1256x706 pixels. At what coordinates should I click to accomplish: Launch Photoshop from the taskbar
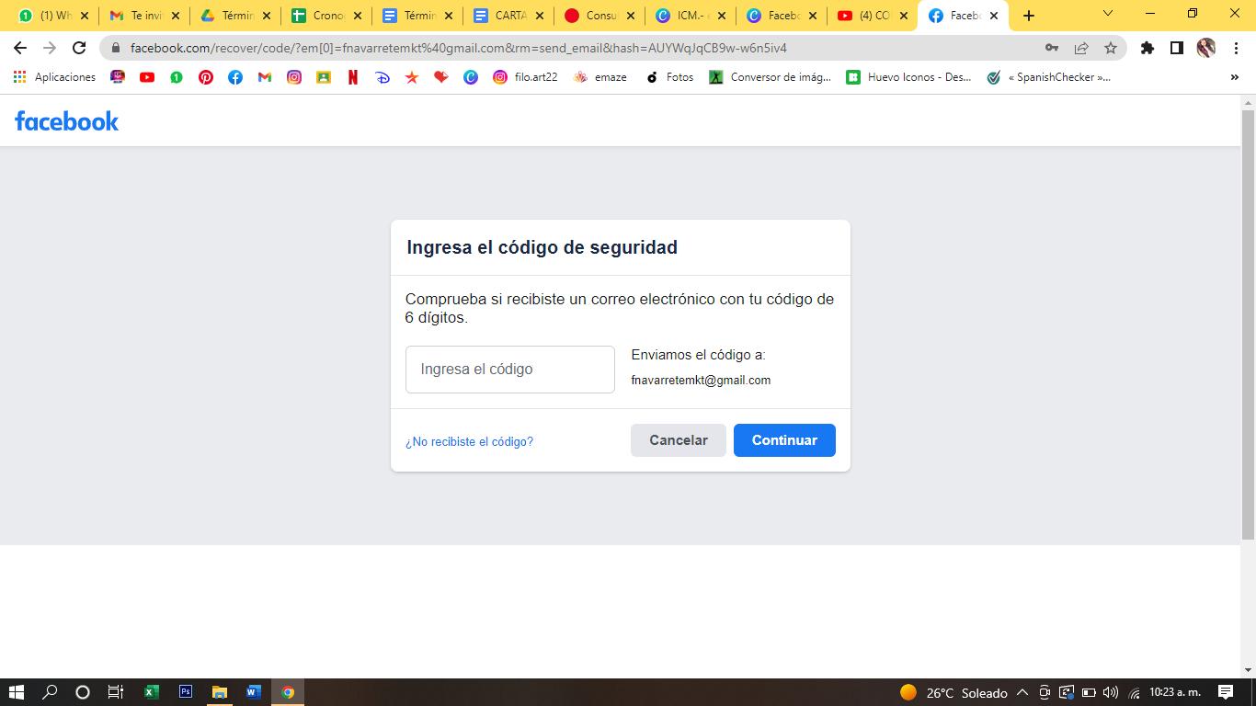[x=186, y=692]
